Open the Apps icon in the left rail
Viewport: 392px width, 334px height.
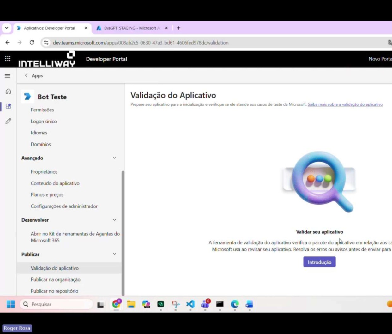[8, 106]
